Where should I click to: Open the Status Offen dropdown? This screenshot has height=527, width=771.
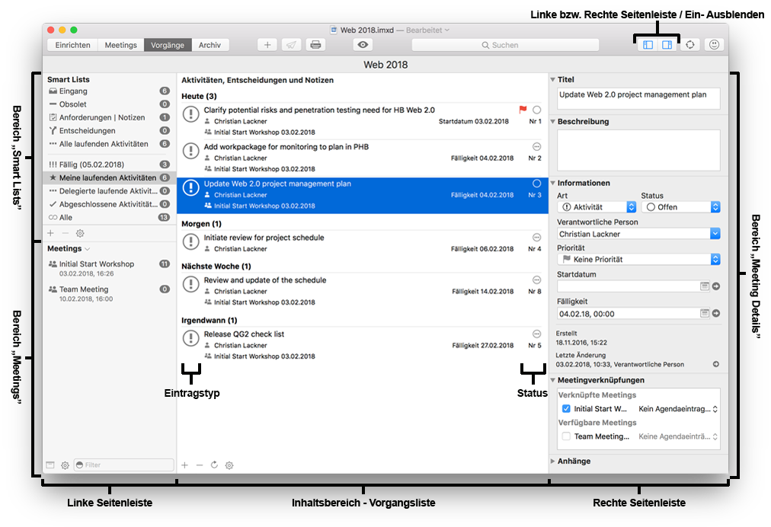tap(681, 207)
